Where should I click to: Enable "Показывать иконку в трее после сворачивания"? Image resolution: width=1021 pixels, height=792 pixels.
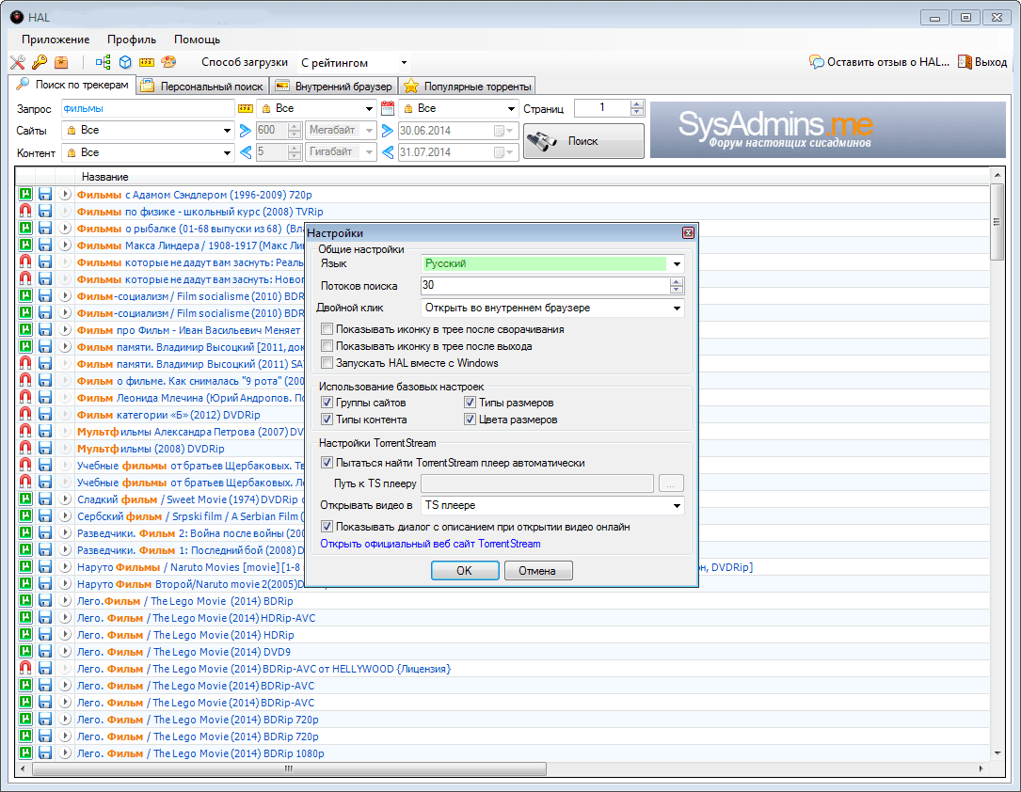click(327, 328)
